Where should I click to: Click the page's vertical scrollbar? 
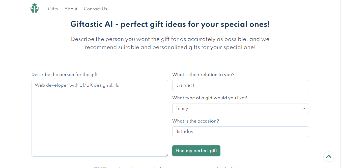[x=340, y=30]
